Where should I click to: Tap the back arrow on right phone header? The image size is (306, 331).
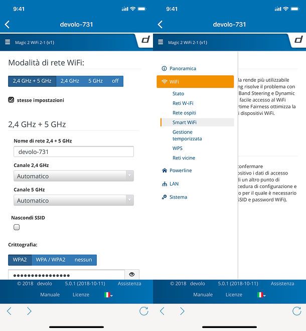[160, 25]
